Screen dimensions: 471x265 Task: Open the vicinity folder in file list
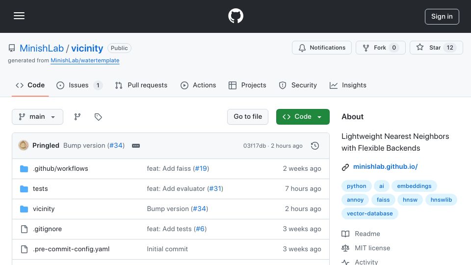pos(44,209)
